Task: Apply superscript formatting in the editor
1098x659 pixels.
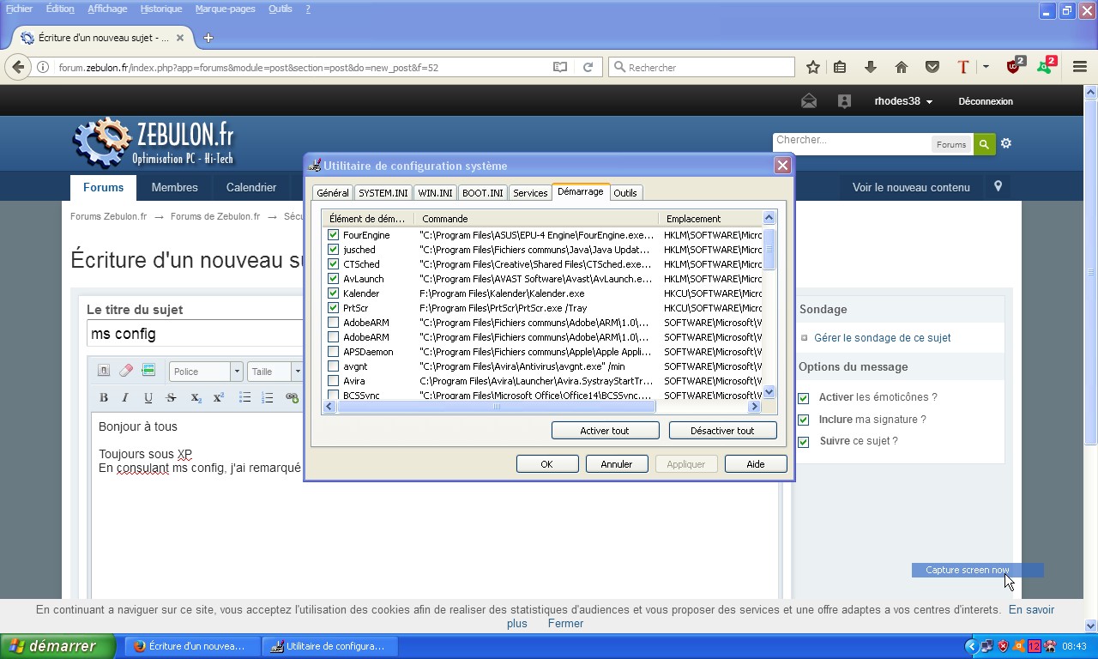Action: pyautogui.click(x=218, y=397)
